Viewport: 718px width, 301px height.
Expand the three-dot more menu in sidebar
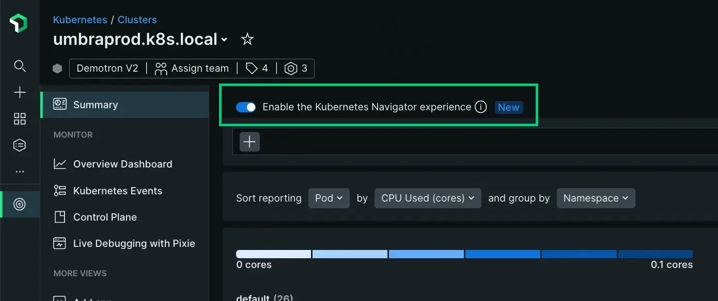tap(20, 172)
